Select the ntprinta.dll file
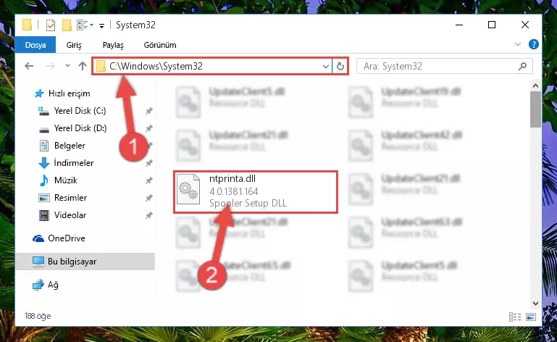557x342 pixels. click(256, 191)
